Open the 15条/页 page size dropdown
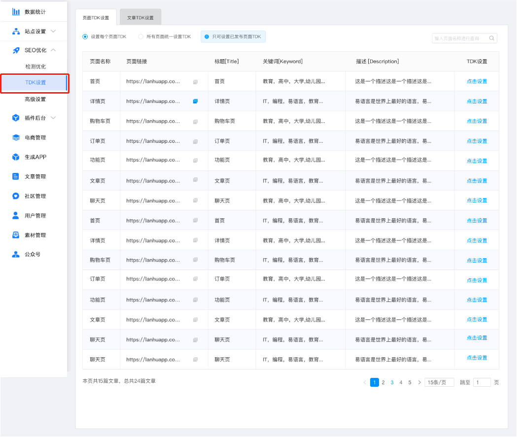Screen dimensions: 518x437 439,382
